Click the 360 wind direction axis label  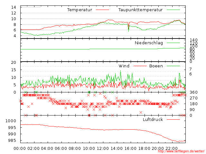193,92
